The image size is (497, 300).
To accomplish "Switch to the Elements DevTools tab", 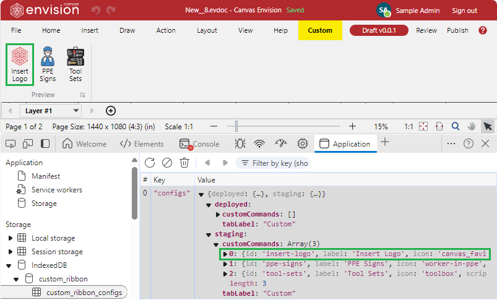I will [x=142, y=144].
